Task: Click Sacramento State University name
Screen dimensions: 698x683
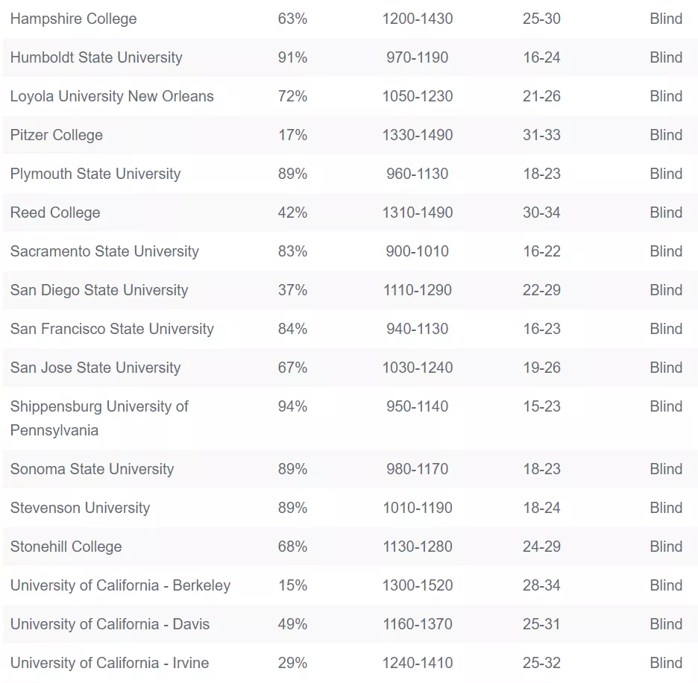Action: 104,251
